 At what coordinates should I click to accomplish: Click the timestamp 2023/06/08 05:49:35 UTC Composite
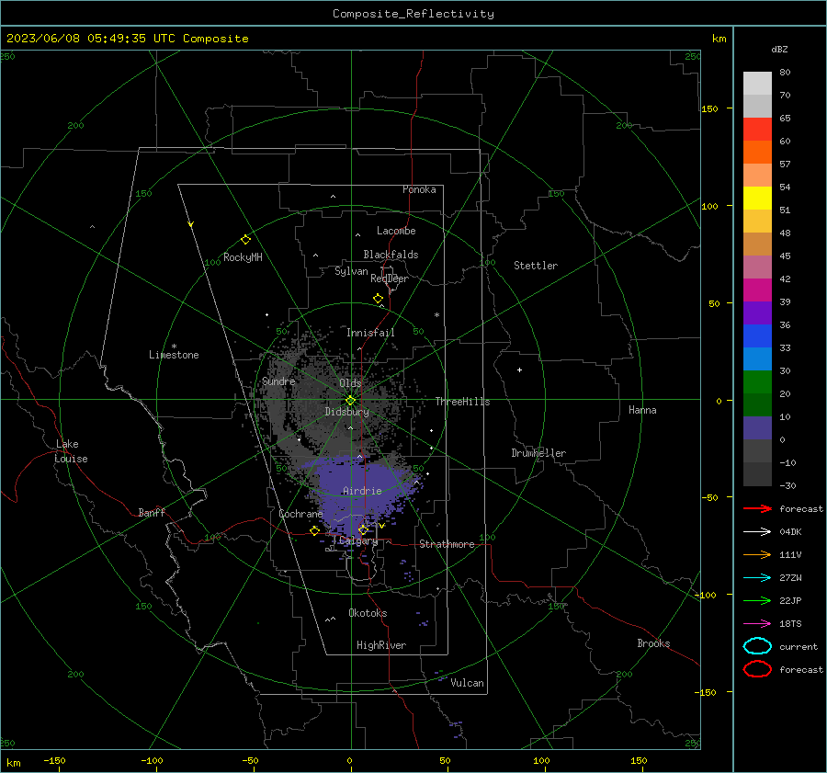pyautogui.click(x=127, y=39)
